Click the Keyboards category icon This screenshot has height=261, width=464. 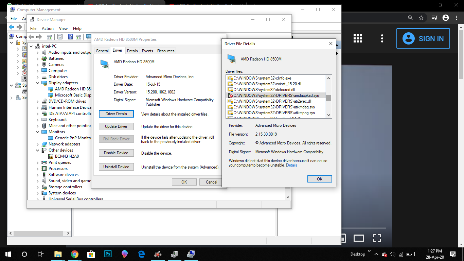[x=44, y=120]
